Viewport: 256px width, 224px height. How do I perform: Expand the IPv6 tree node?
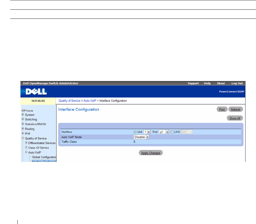point(23,133)
